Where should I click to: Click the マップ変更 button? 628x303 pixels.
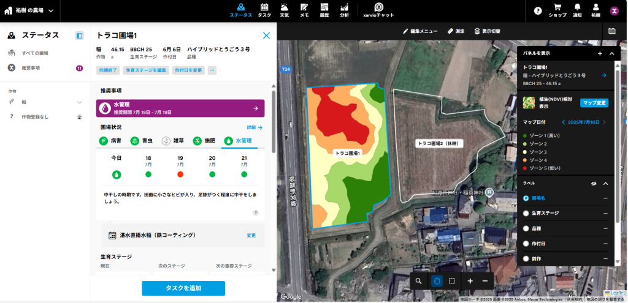594,102
